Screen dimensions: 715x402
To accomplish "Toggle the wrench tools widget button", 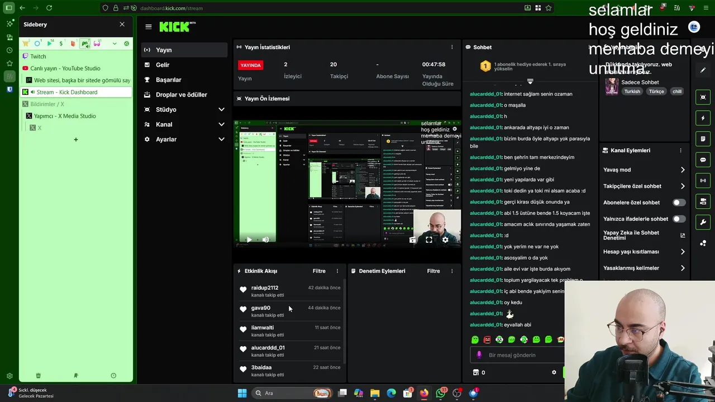I will click(x=703, y=222).
